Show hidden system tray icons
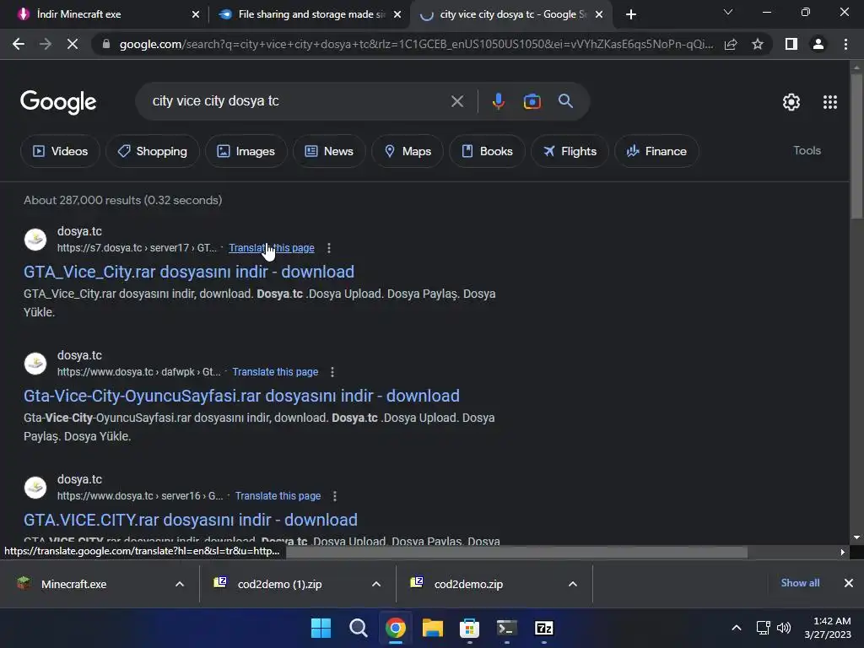864x648 pixels. pyautogui.click(x=736, y=628)
